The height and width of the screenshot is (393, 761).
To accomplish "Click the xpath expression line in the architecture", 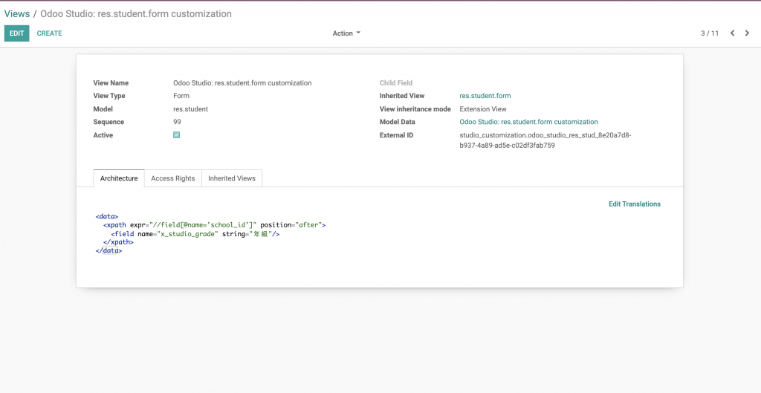I will click(214, 224).
